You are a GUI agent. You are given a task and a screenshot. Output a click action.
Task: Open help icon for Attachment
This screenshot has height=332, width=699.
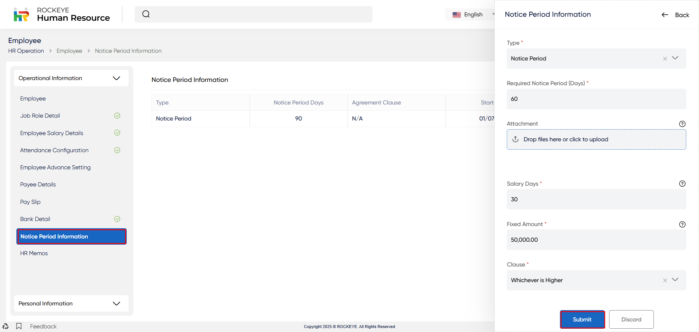tap(682, 124)
